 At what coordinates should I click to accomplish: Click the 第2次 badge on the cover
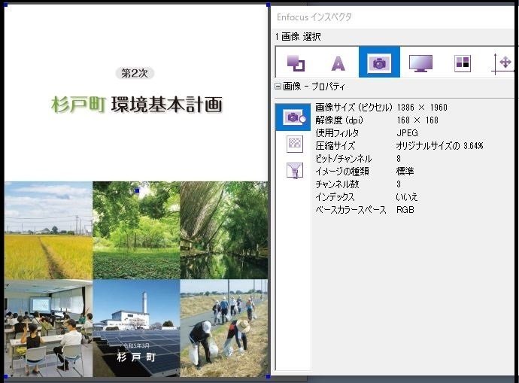click(135, 73)
